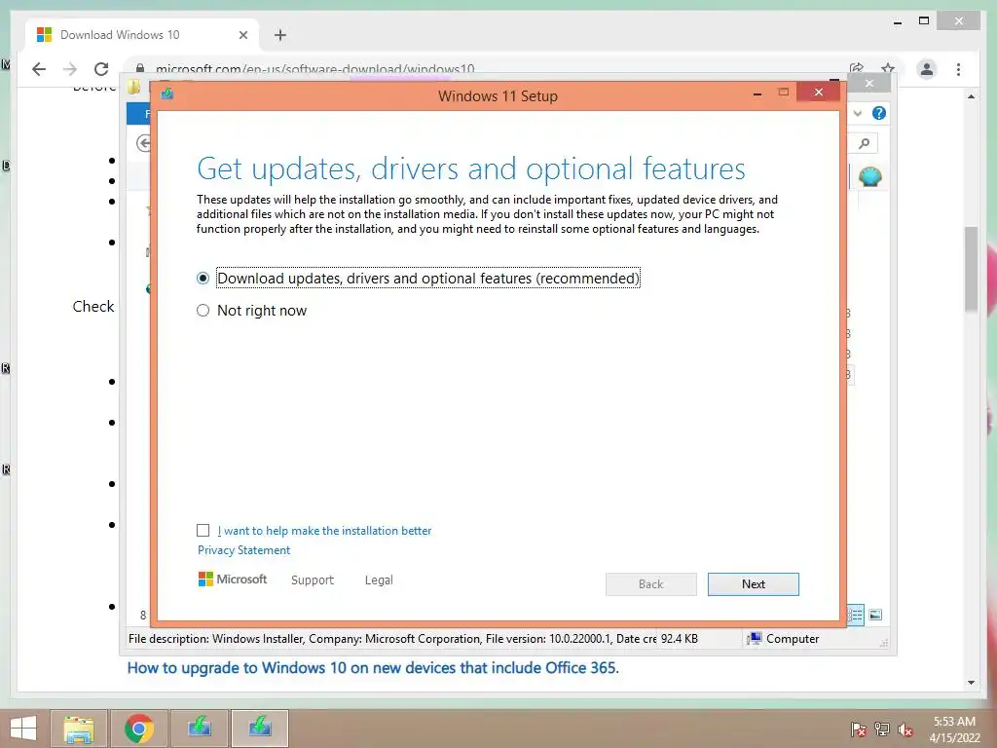Switch to the highlighted setup taskbar icon
The height and width of the screenshot is (748, 997).
click(260, 729)
